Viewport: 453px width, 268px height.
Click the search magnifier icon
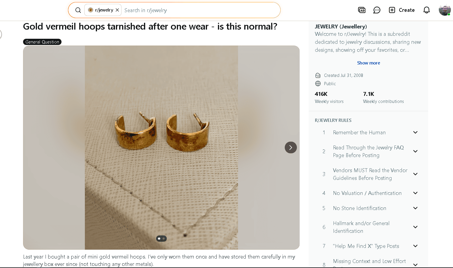pos(78,10)
